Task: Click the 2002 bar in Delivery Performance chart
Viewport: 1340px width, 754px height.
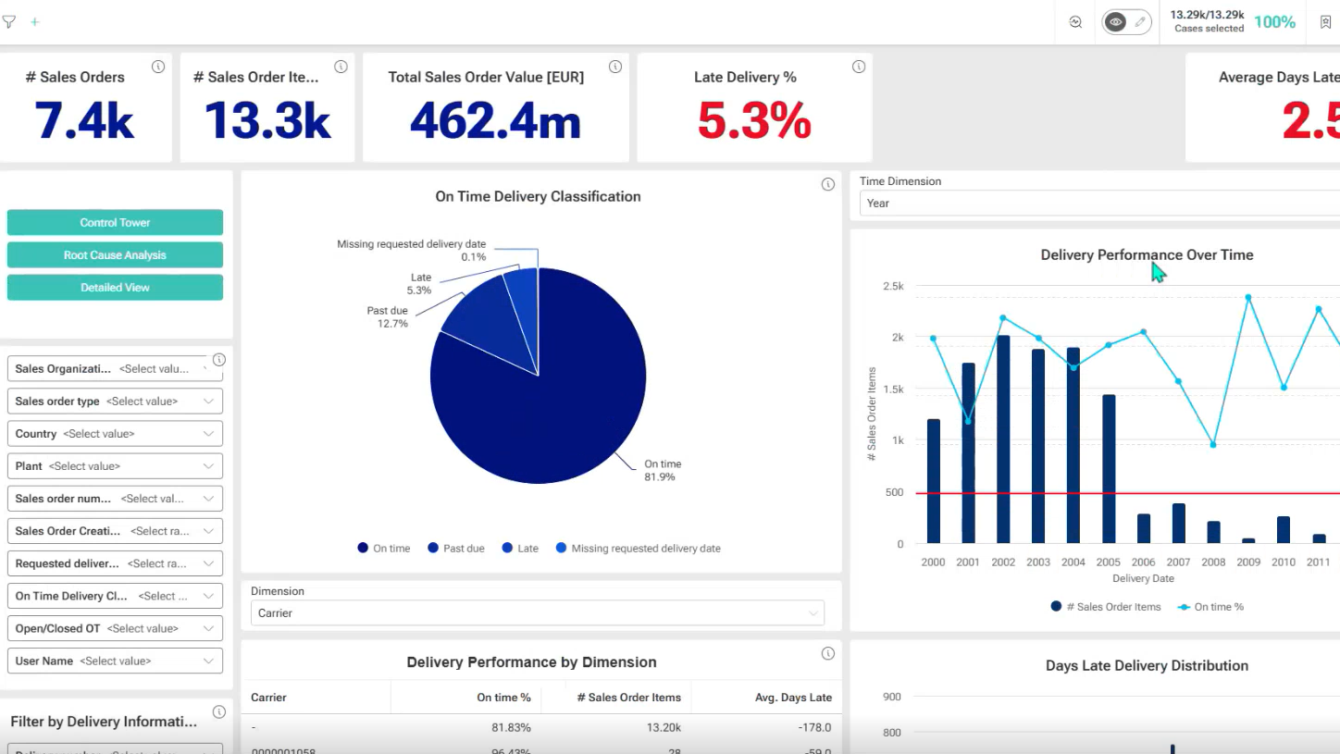Action: pos(1003,439)
